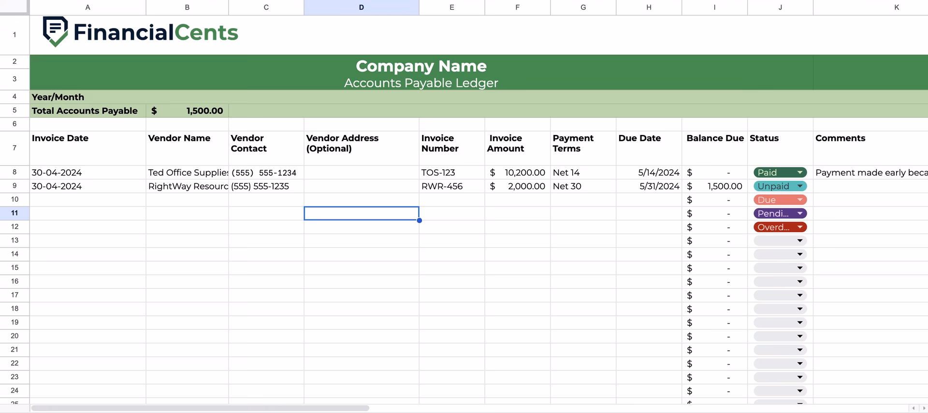Click the Due Date column heading
The image size is (928, 413).
(639, 138)
